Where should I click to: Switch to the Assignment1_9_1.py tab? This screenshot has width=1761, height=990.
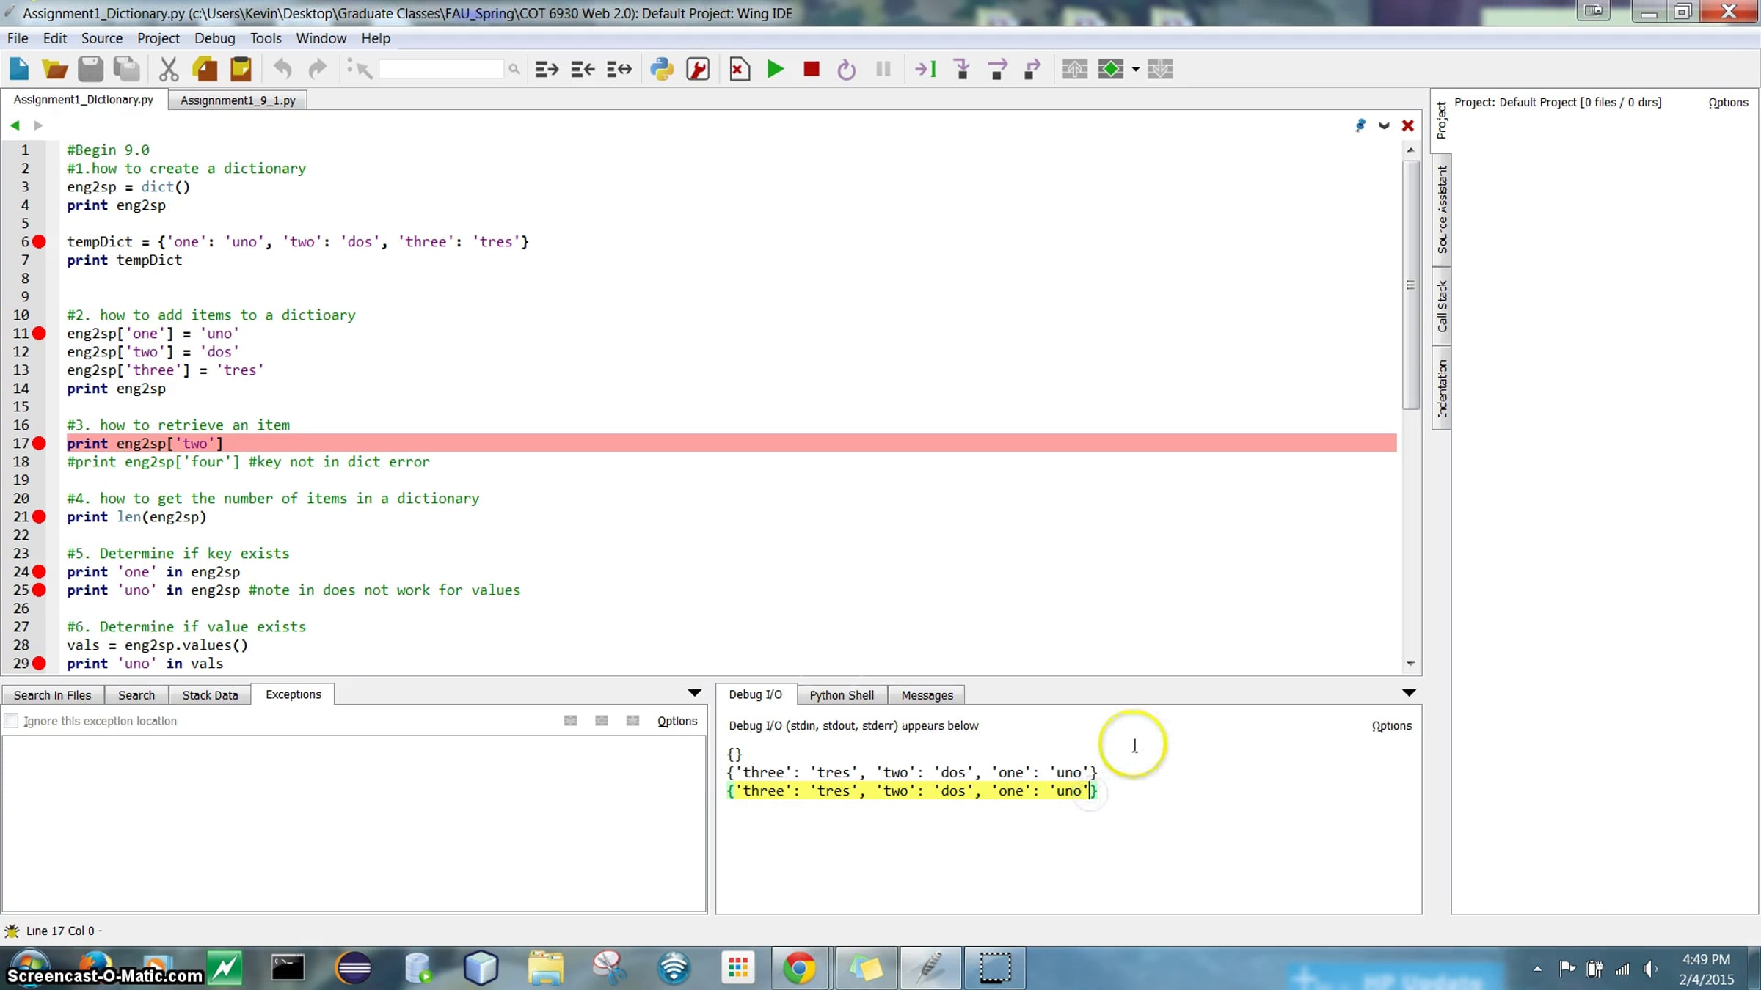point(238,100)
